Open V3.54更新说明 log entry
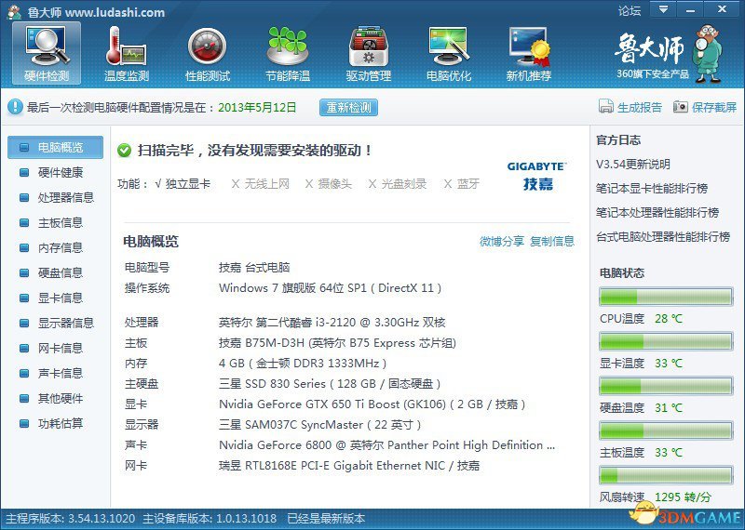Screen dimensions: 745x530 point(633,165)
